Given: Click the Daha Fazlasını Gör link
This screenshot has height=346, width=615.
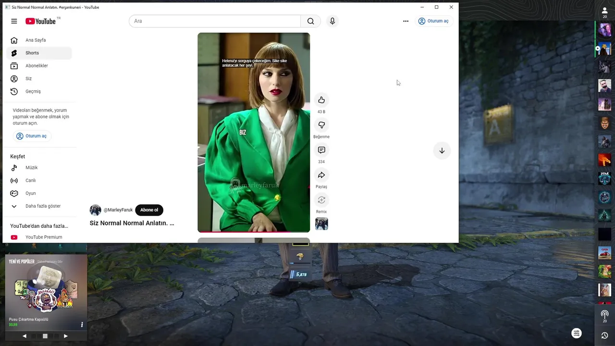Looking at the screenshot, I should tap(50, 261).
